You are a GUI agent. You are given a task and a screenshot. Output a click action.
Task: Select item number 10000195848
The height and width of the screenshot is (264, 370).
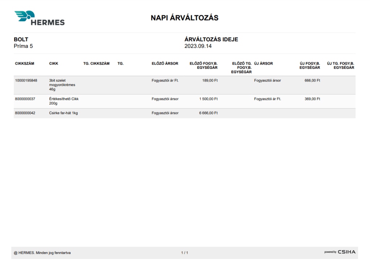coord(26,80)
